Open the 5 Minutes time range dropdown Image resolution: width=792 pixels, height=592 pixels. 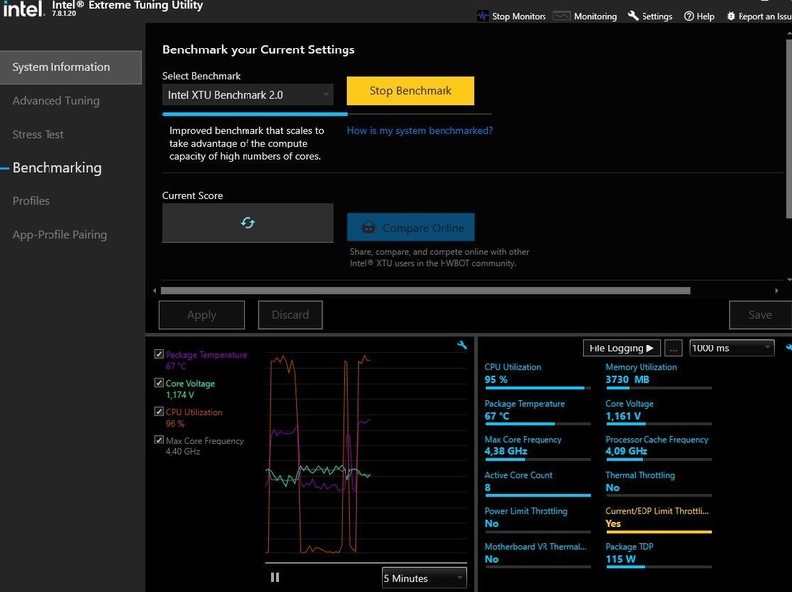click(x=425, y=578)
